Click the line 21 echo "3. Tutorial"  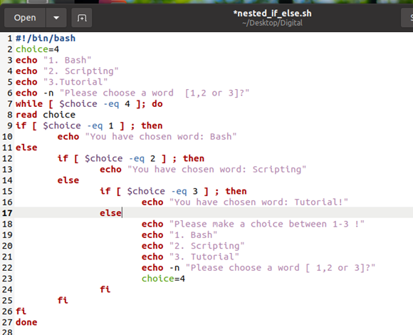coord(190,257)
